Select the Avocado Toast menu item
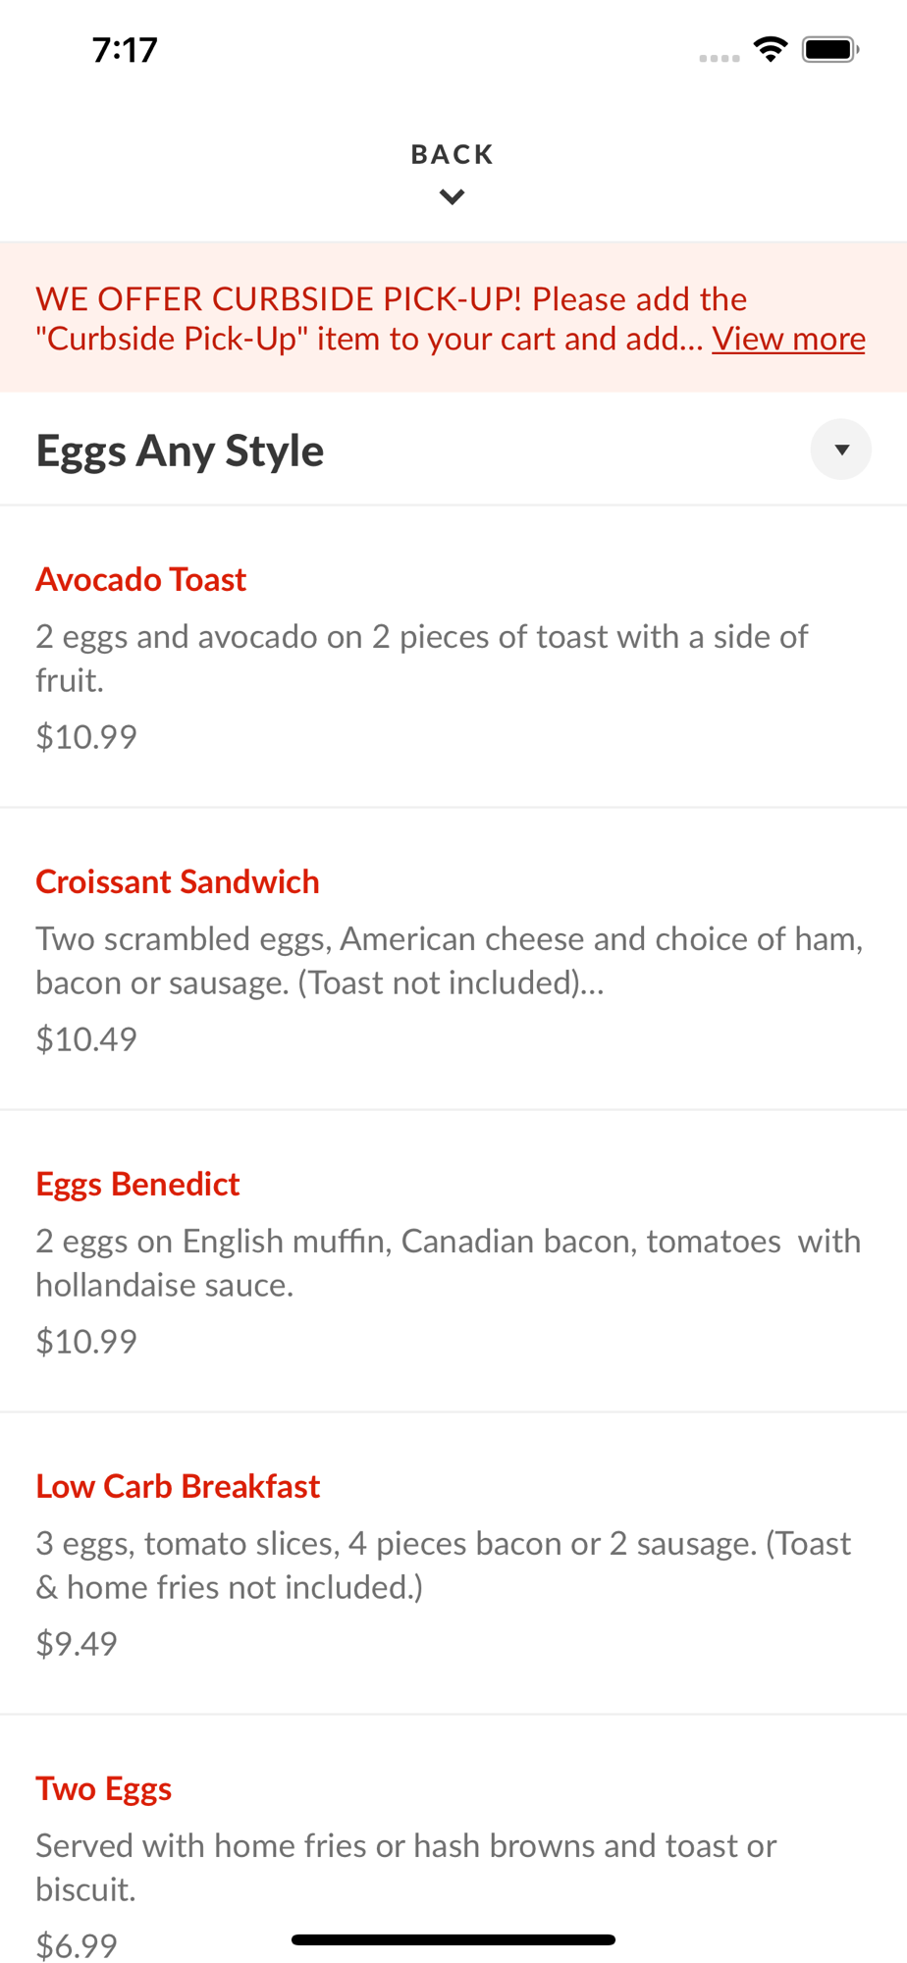Image resolution: width=907 pixels, height=1963 pixels. [140, 579]
